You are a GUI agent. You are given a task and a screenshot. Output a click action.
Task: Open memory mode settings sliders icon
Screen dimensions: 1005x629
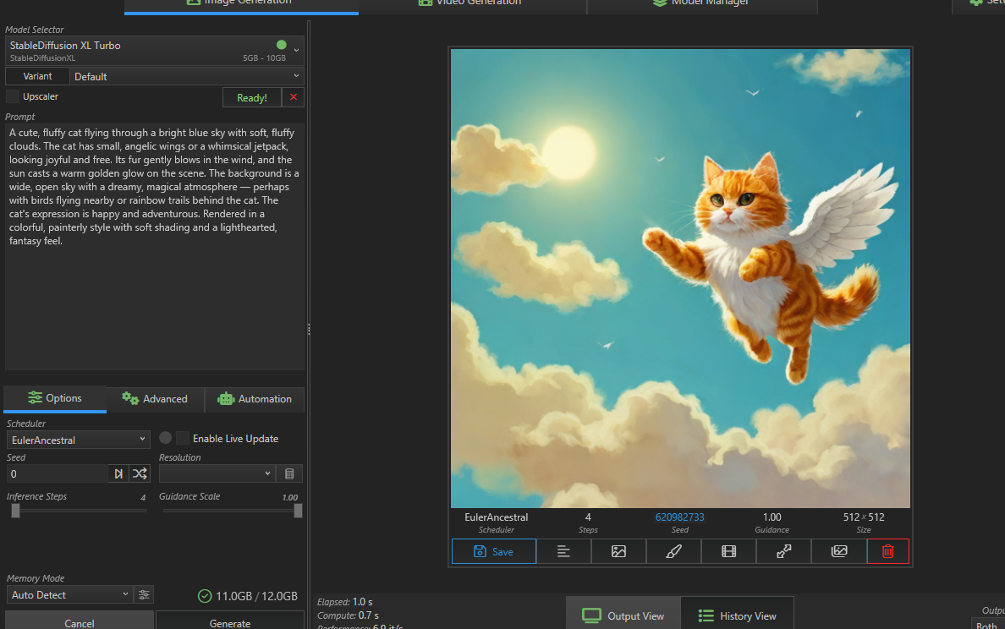[144, 595]
